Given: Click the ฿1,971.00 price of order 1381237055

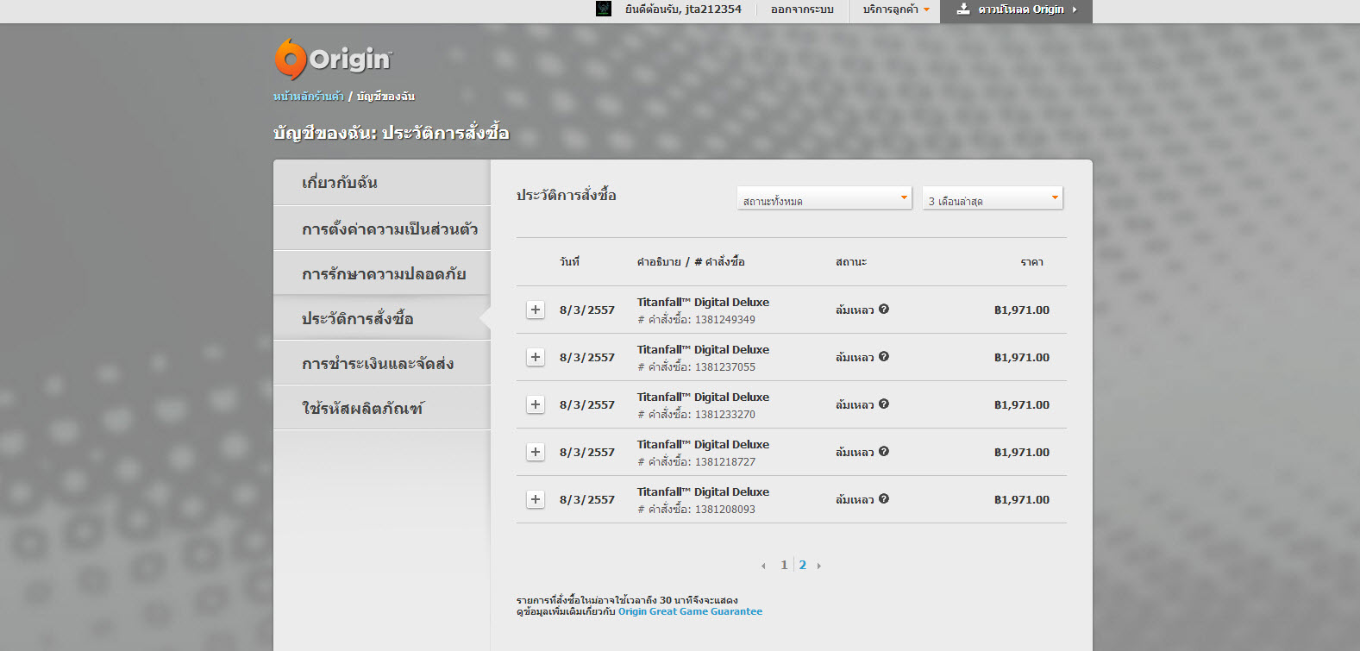Looking at the screenshot, I should (1022, 358).
